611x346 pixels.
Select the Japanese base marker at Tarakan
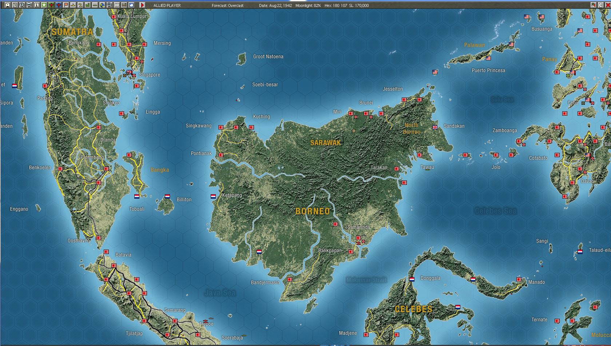[397, 169]
